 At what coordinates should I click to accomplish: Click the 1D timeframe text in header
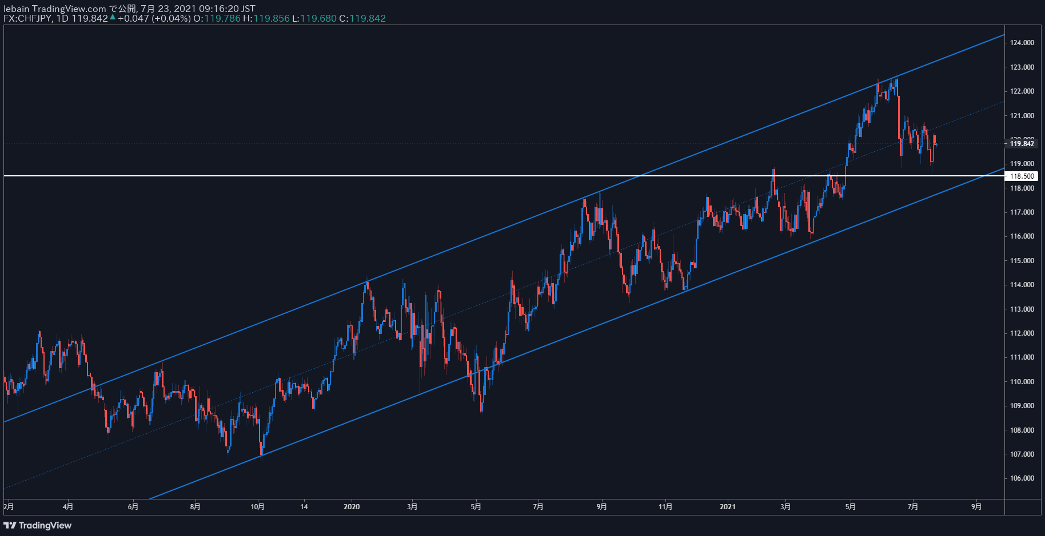(62, 18)
